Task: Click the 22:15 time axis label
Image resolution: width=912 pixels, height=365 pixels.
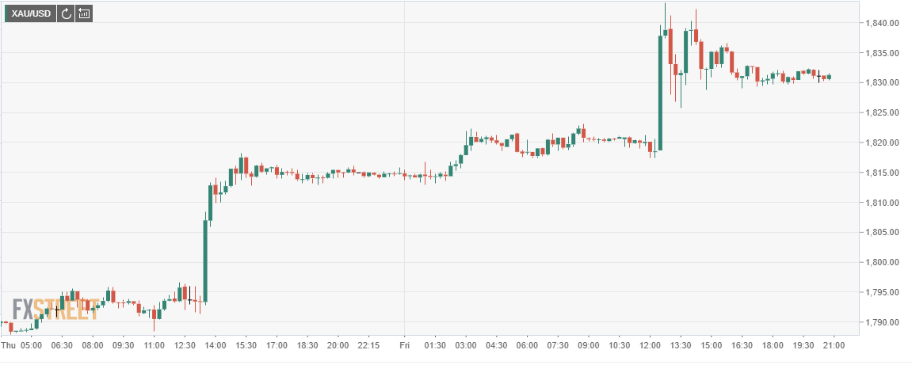Action: (x=368, y=345)
